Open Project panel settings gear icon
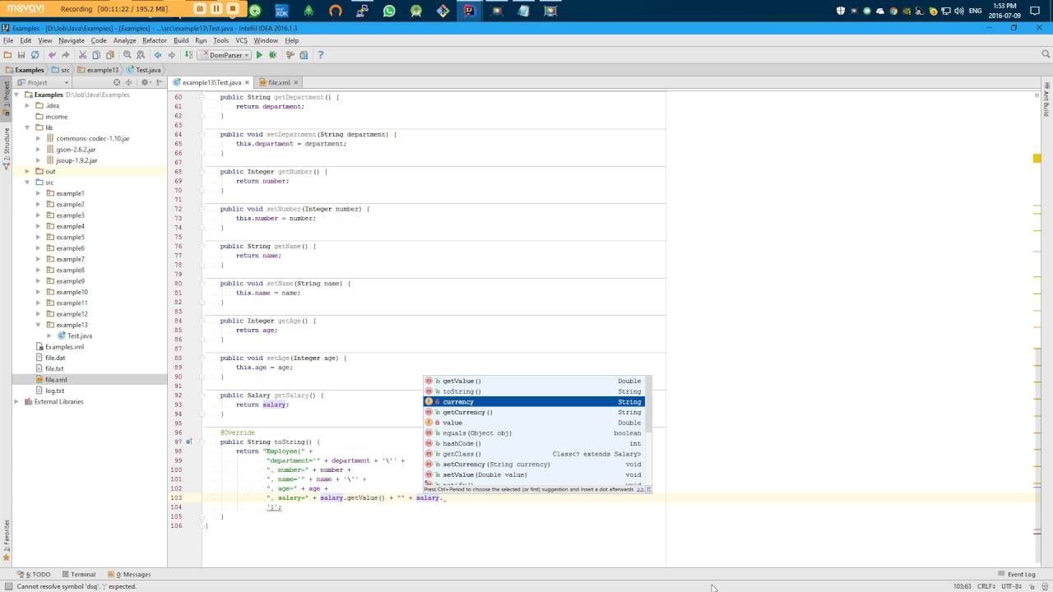Image resolution: width=1053 pixels, height=592 pixels. [x=146, y=82]
